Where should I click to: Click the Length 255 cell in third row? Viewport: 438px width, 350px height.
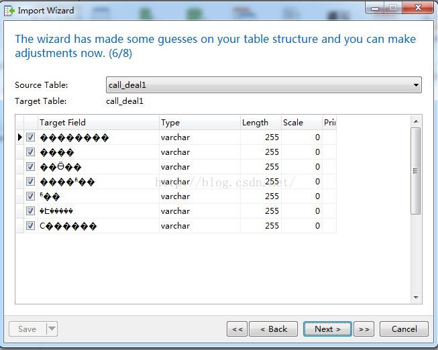pyautogui.click(x=261, y=167)
